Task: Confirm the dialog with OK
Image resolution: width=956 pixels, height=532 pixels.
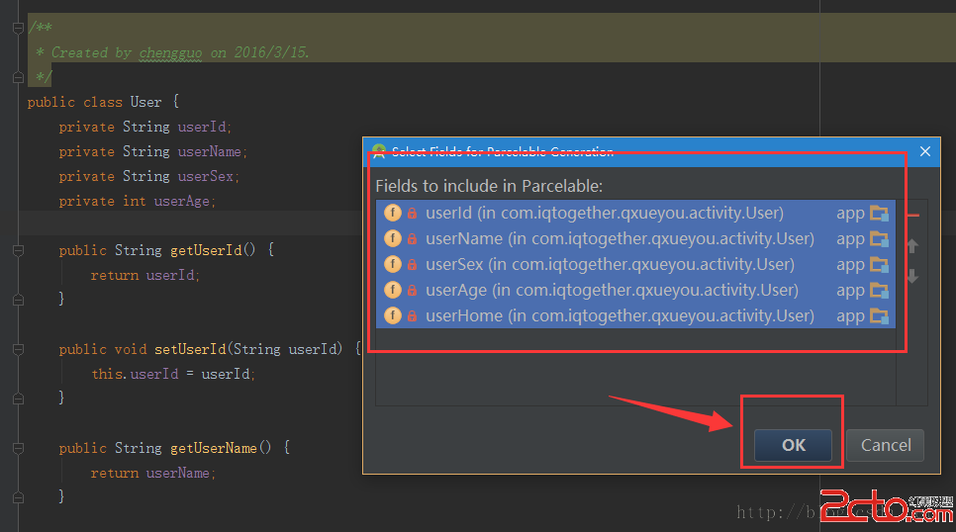Action: tap(793, 445)
